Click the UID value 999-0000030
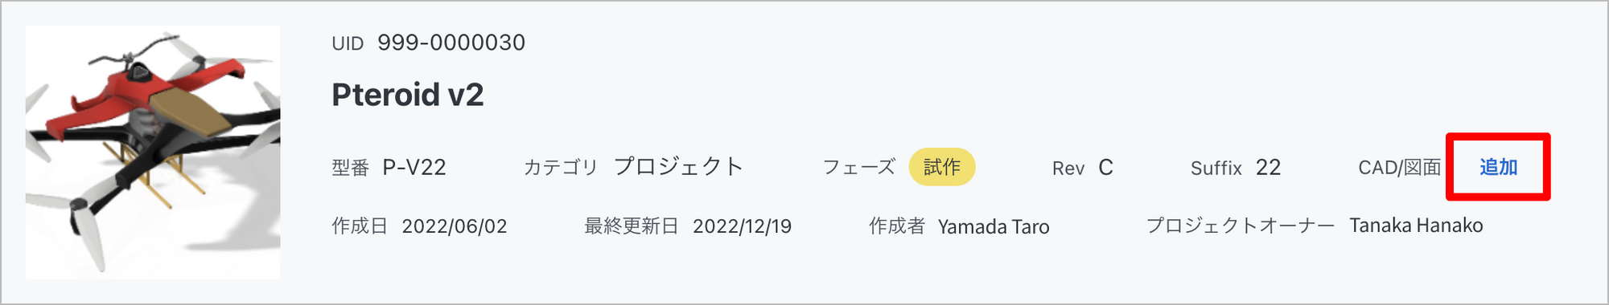 (451, 43)
